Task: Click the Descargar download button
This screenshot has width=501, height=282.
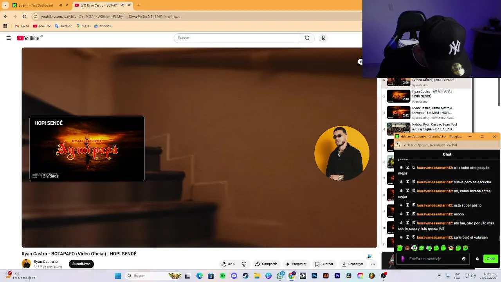Action: click(x=353, y=264)
